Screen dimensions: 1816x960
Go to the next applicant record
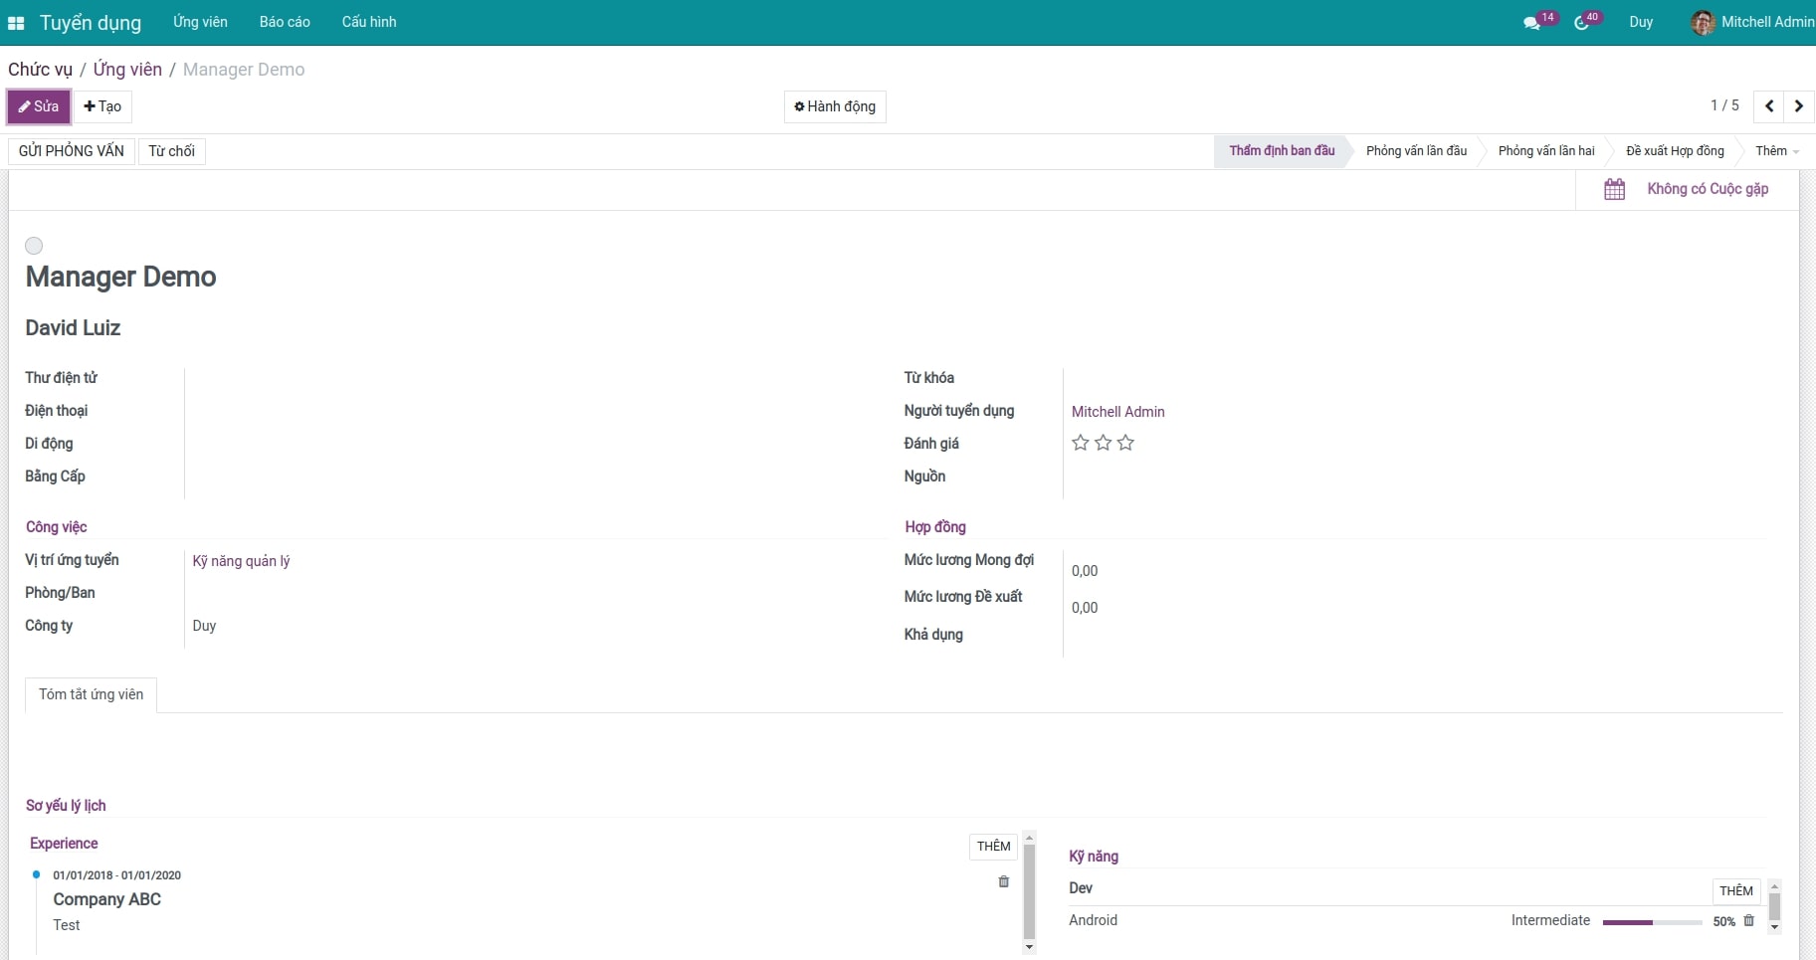1798,106
